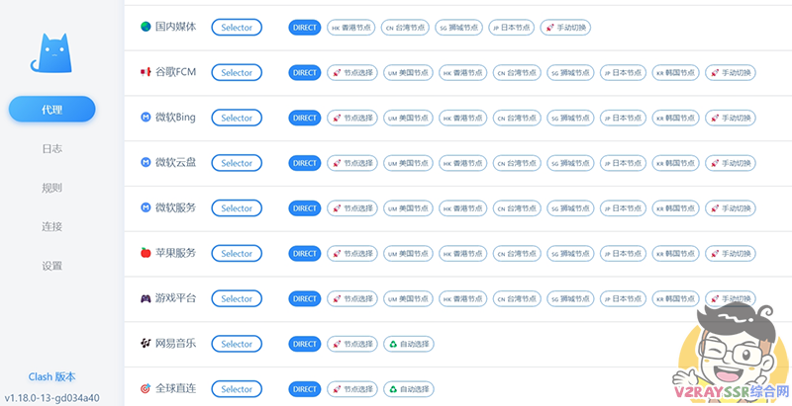This screenshot has width=792, height=406.
Task: Click Selector tag in 国内媒体 row
Action: pos(237,28)
